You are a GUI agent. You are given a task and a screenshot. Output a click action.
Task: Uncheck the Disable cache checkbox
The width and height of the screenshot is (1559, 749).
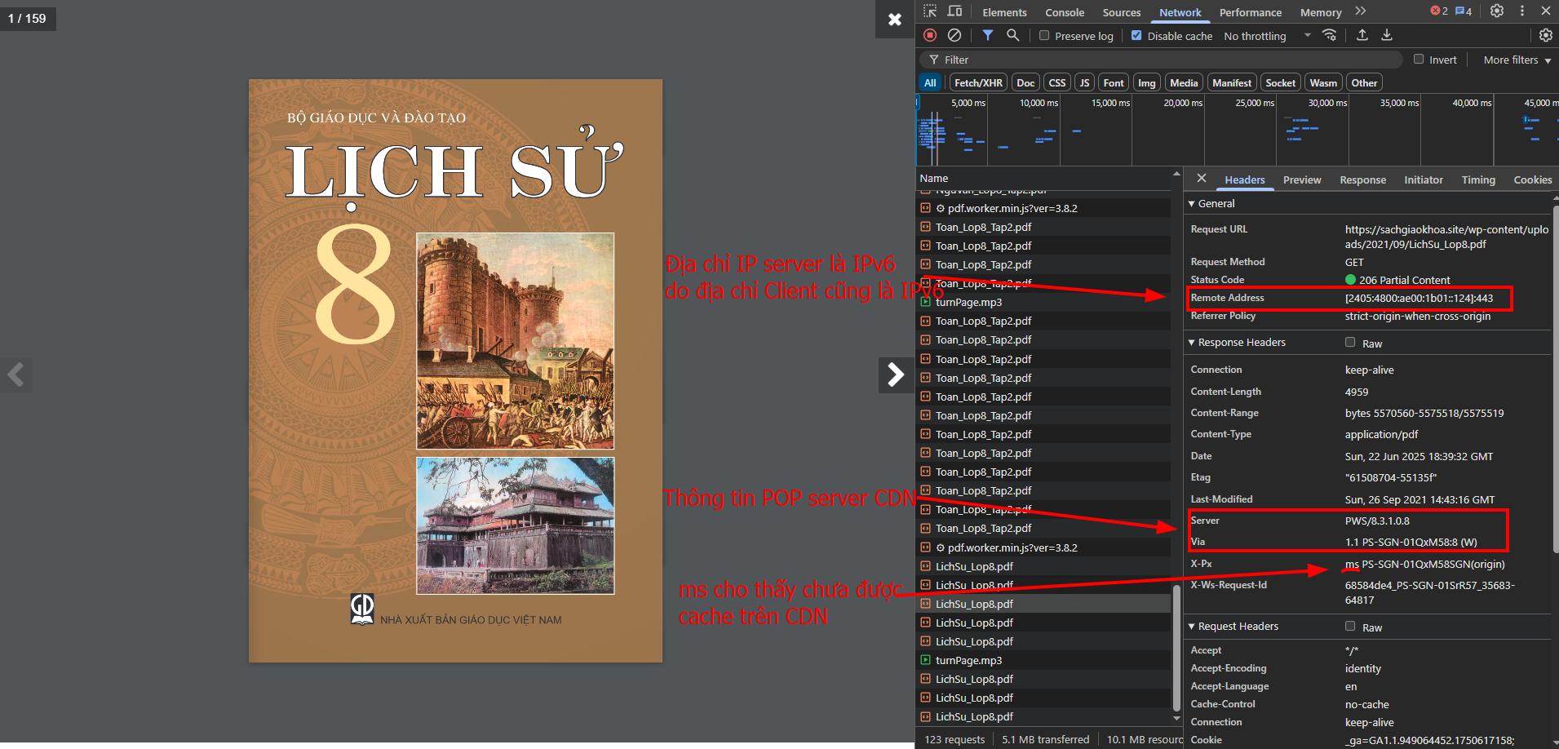(x=1136, y=36)
